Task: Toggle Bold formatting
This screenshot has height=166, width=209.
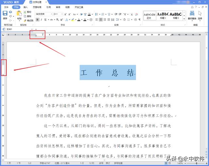Action: (38, 20)
